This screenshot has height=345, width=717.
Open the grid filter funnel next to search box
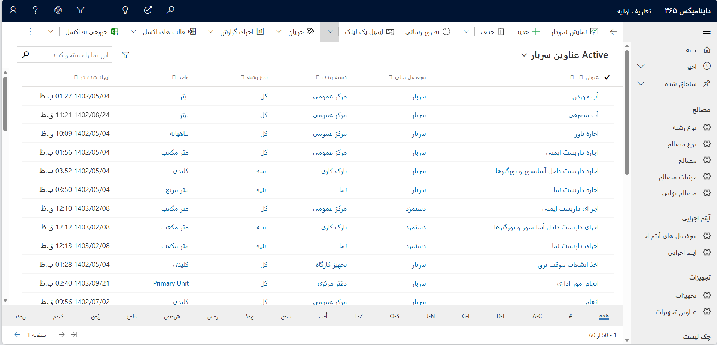(x=126, y=55)
